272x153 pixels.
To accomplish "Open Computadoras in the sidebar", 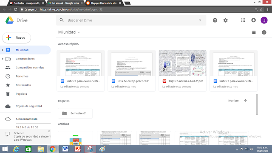I will click(x=25, y=59).
